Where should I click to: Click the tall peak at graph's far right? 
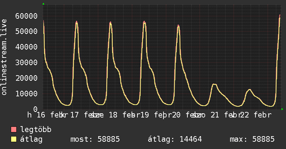point(280,16)
